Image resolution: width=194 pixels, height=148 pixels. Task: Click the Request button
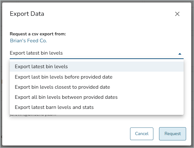172,133
